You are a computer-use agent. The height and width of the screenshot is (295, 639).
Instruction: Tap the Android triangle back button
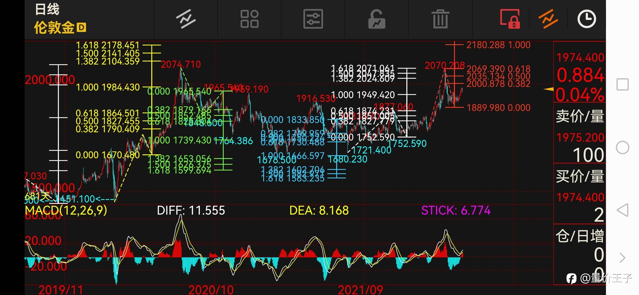622,210
